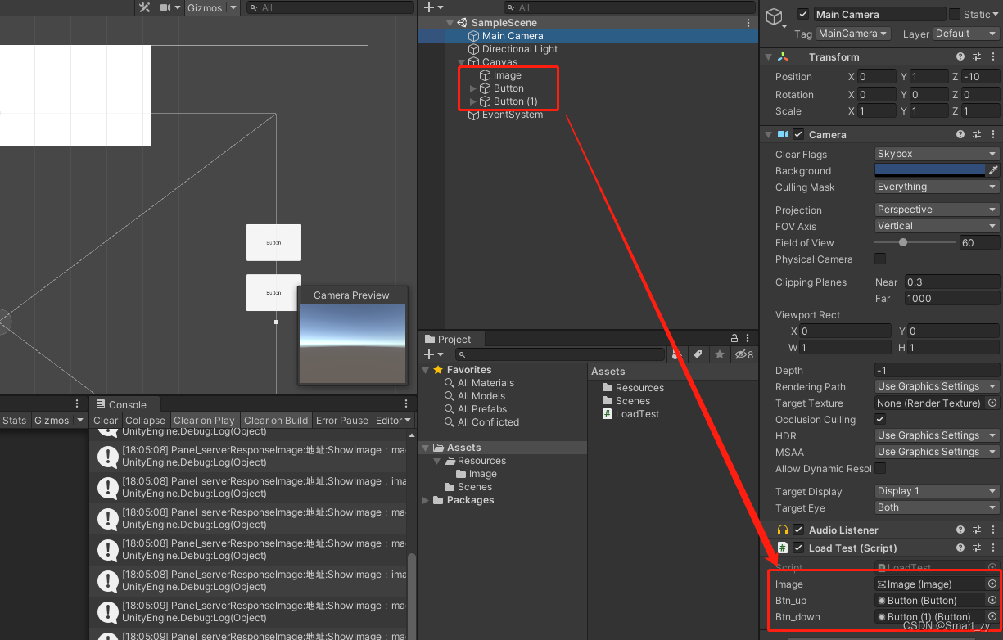Screen dimensions: 1003x640
Task: Toggle Occlusion Culling in the Camera component
Action: [x=881, y=419]
